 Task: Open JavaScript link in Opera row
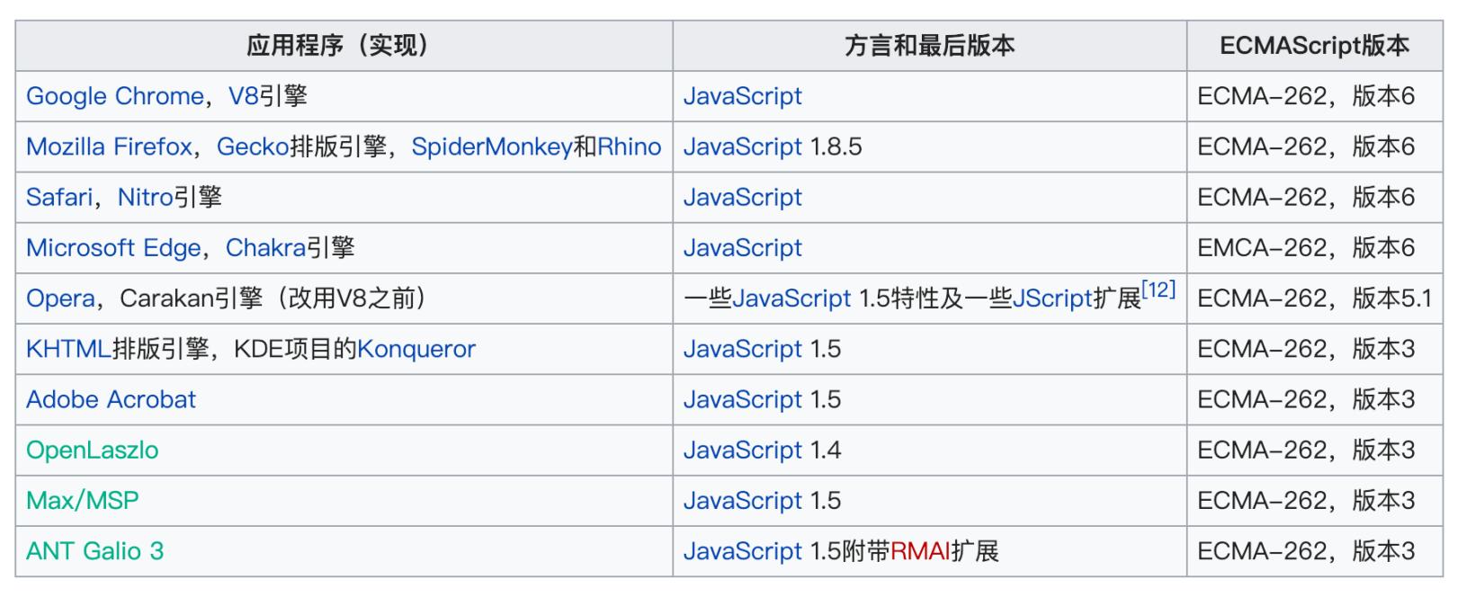tap(791, 298)
